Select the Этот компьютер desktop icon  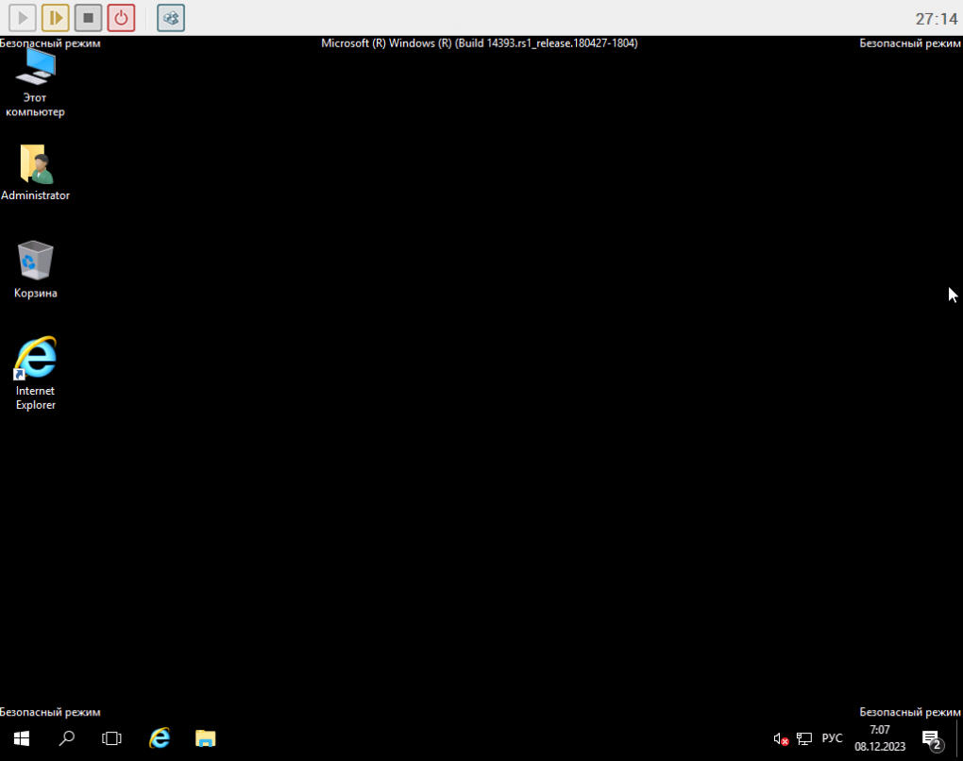[35, 83]
